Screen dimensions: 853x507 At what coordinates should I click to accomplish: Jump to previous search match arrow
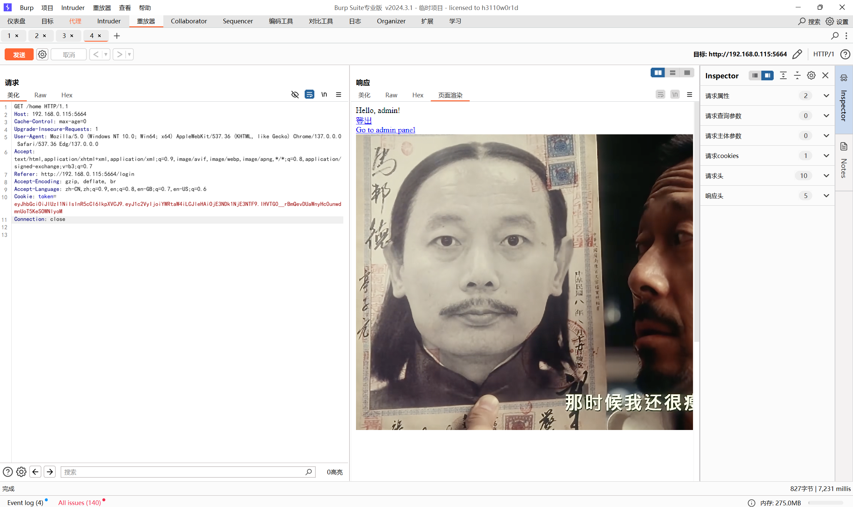(x=36, y=472)
